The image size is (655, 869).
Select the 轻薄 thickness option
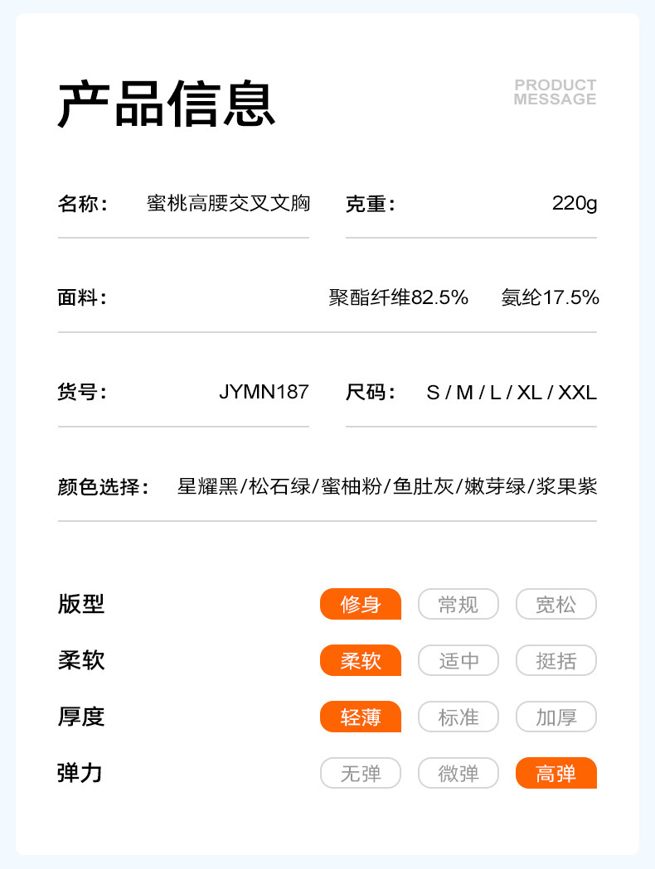click(x=361, y=717)
